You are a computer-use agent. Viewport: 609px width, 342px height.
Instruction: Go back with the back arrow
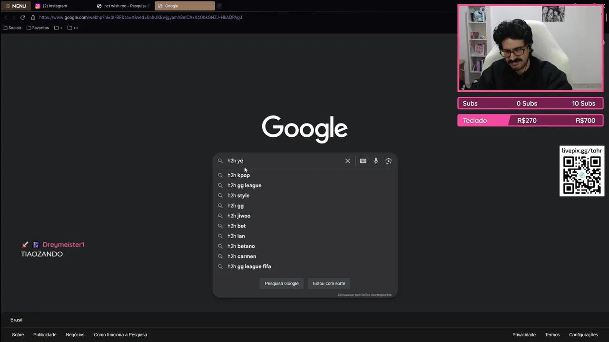[6, 18]
